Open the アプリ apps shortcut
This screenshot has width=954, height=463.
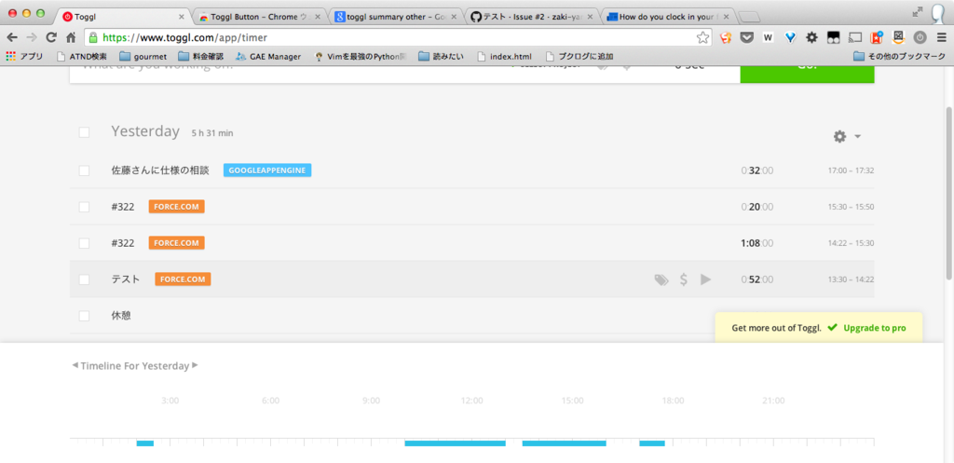pyautogui.click(x=25, y=57)
